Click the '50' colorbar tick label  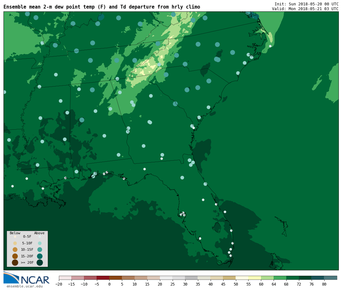point(236,284)
